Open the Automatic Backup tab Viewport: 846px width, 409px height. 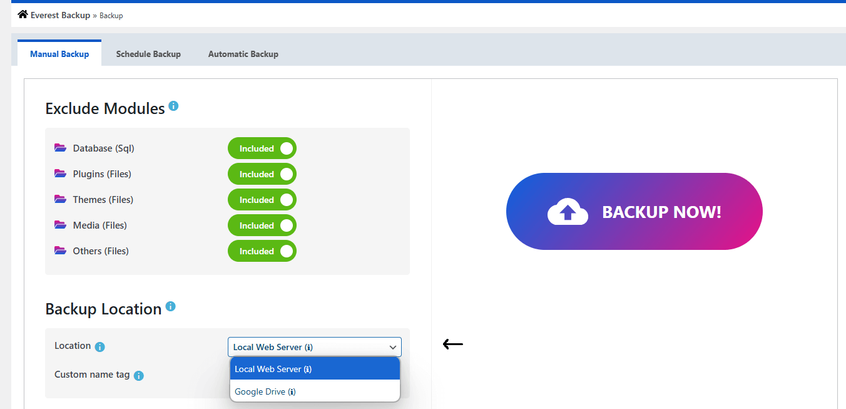pyautogui.click(x=243, y=54)
